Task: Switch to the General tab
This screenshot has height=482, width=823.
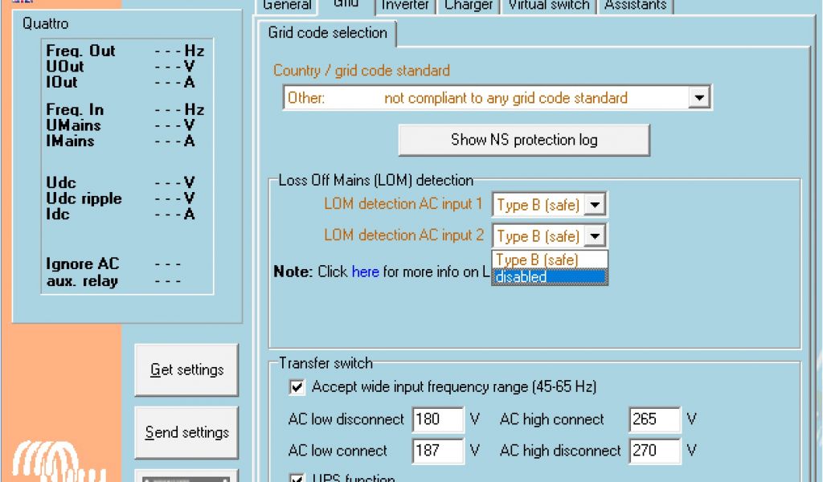Action: 287,6
